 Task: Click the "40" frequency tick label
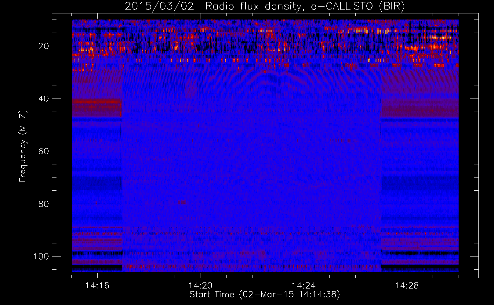pos(44,99)
